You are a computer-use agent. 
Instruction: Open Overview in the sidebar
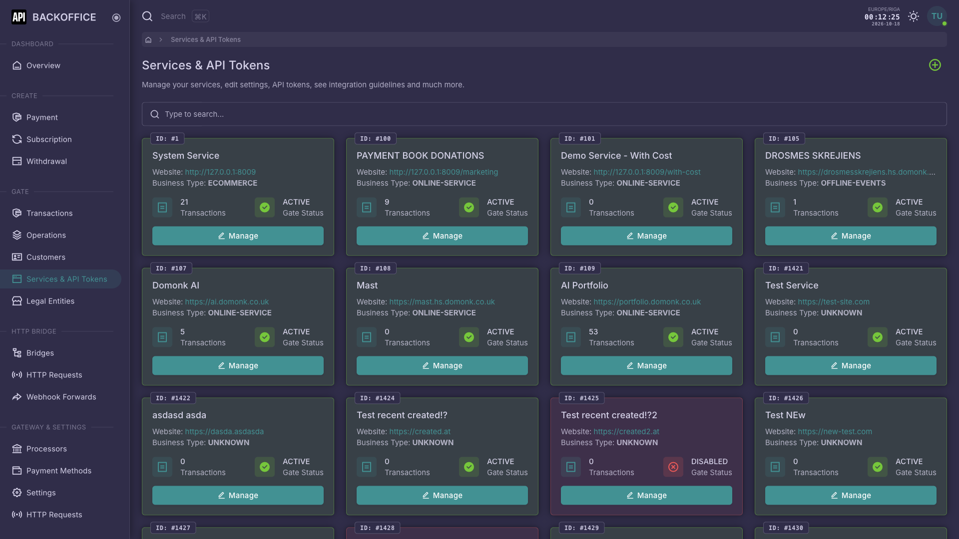[x=60, y=65]
